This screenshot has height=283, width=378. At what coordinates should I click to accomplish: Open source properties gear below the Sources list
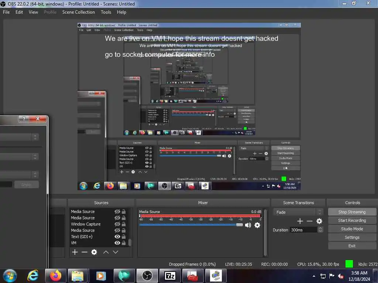tap(94, 252)
